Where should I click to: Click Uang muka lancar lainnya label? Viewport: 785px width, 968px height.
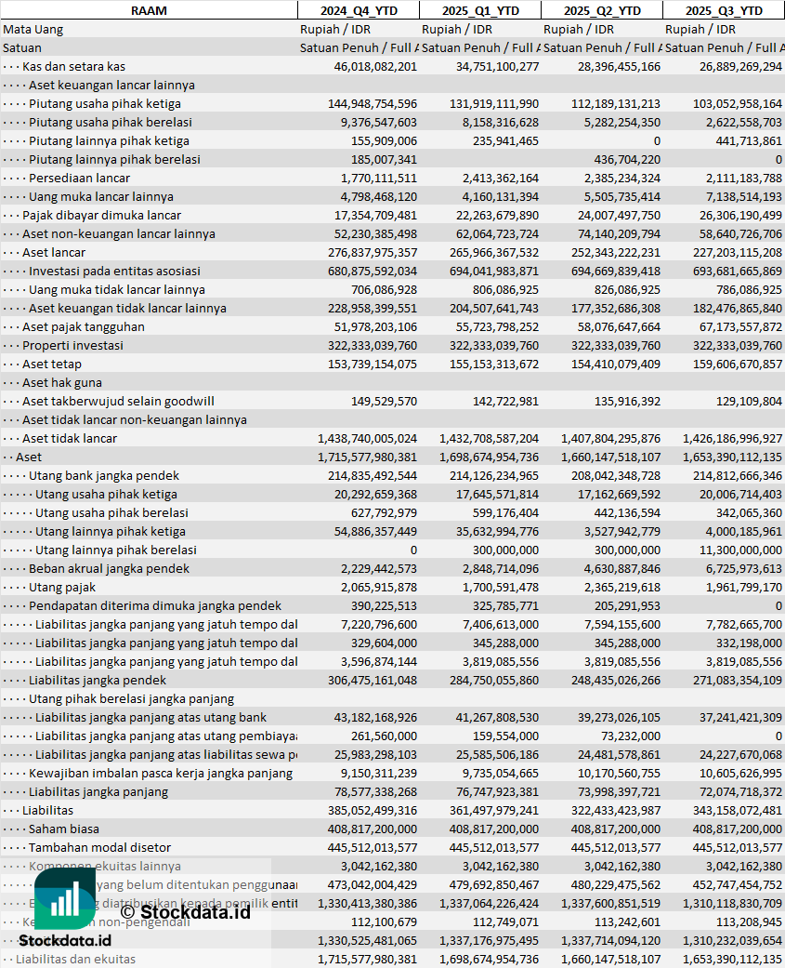pos(101,196)
